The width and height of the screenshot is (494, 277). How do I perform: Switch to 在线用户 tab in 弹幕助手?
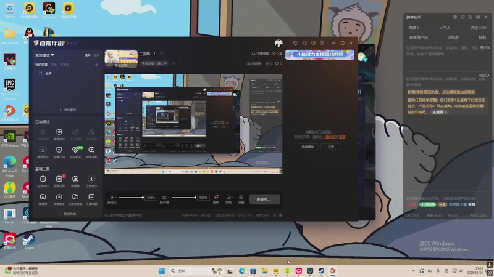[x=419, y=37]
